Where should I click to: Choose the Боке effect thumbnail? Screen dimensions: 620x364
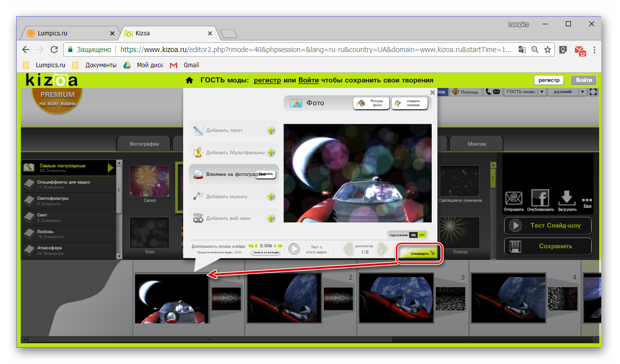pos(150,233)
